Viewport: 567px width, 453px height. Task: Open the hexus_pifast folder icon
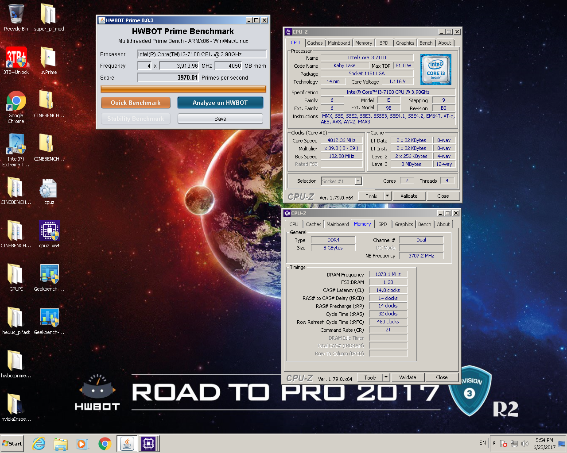coord(16,321)
